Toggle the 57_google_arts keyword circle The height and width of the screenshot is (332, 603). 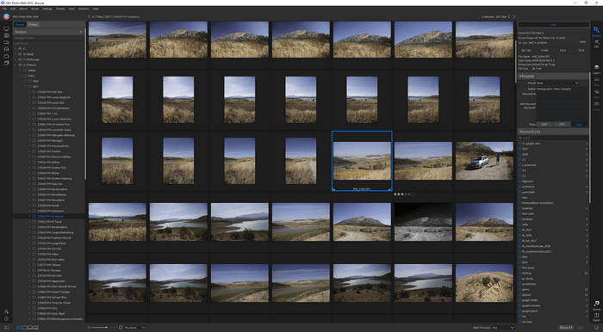pyautogui.click(x=520, y=143)
